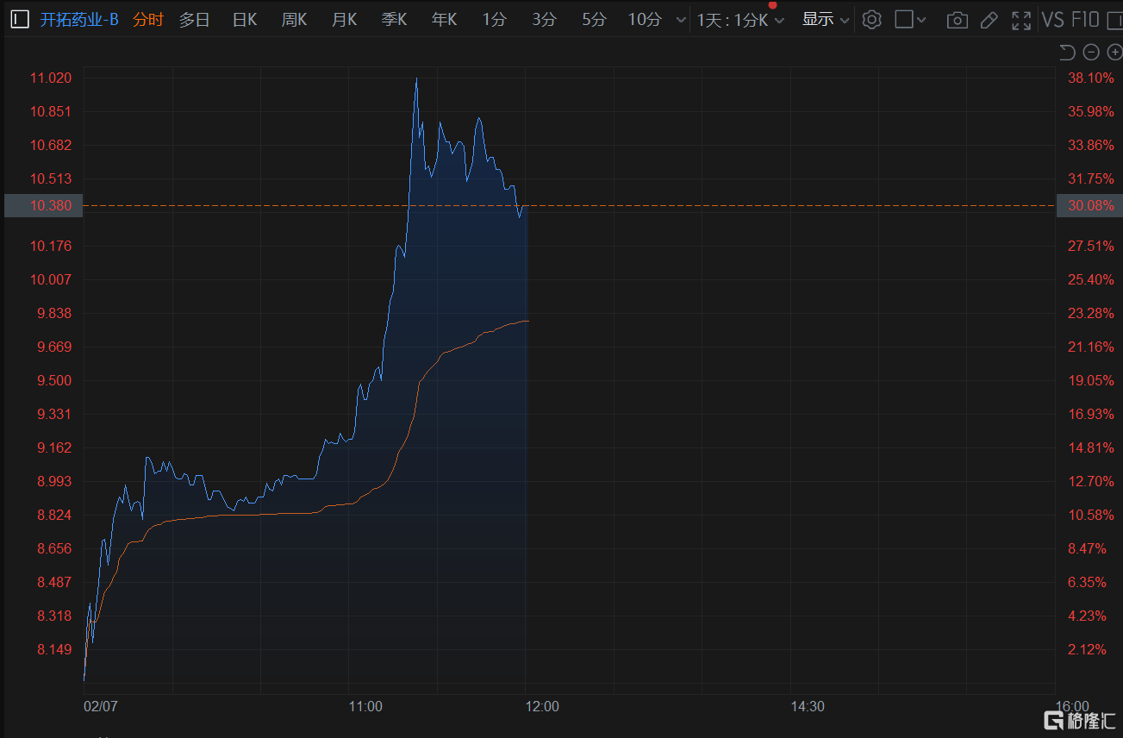Image resolution: width=1123 pixels, height=738 pixels.
Task: Enter fullscreen chart mode
Action: (1021, 20)
